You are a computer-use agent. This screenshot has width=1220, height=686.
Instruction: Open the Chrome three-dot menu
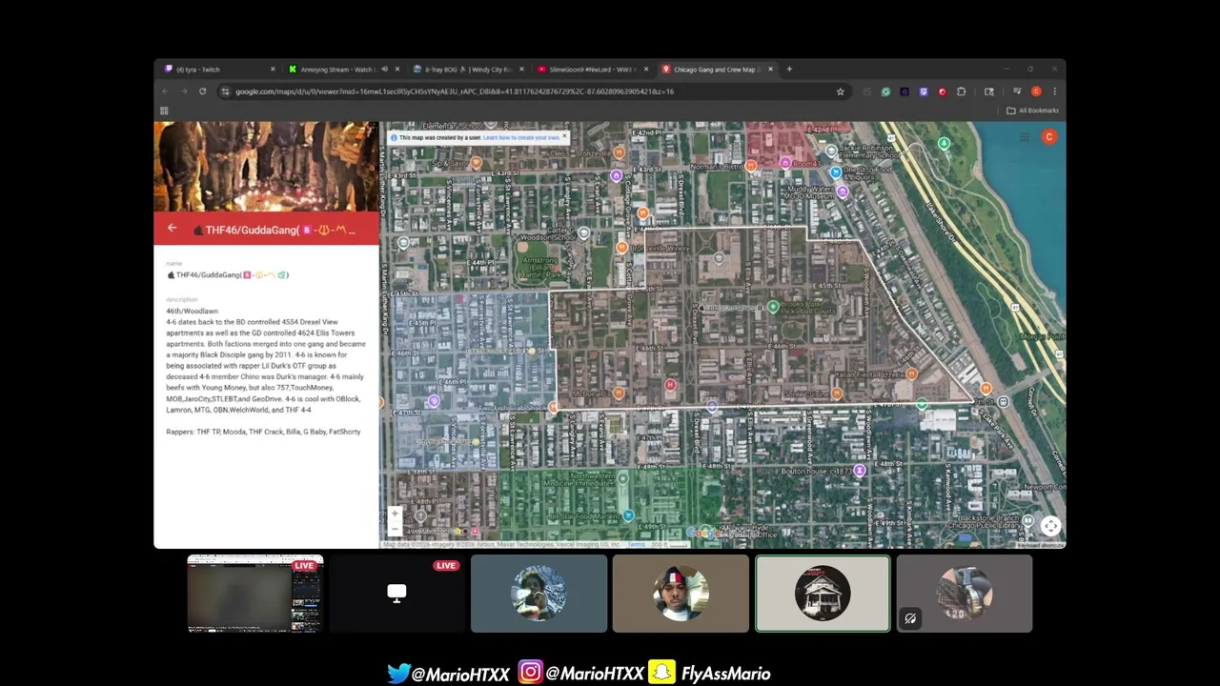[1054, 91]
